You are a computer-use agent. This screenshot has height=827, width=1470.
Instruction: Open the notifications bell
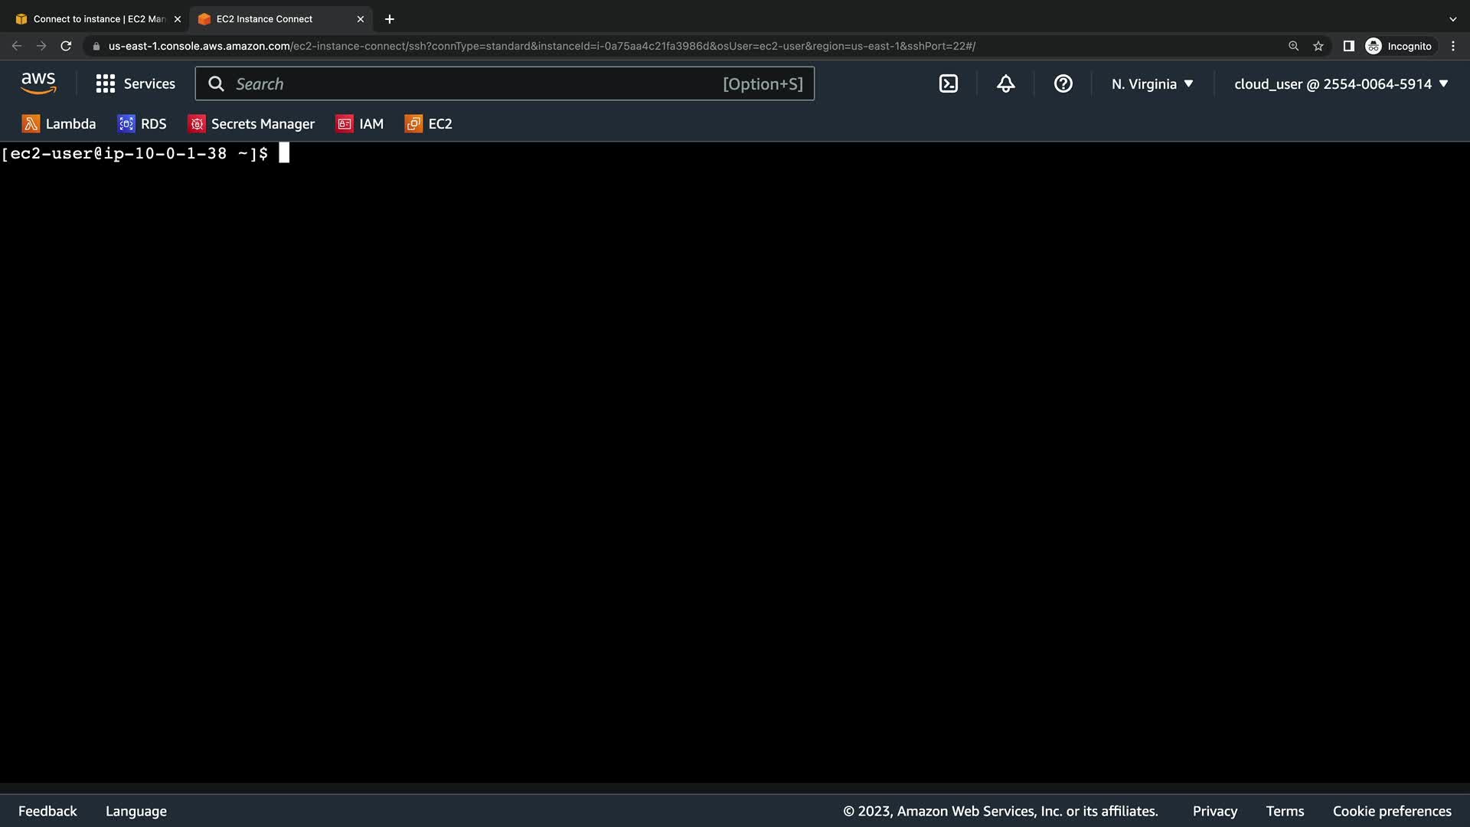click(x=1005, y=84)
